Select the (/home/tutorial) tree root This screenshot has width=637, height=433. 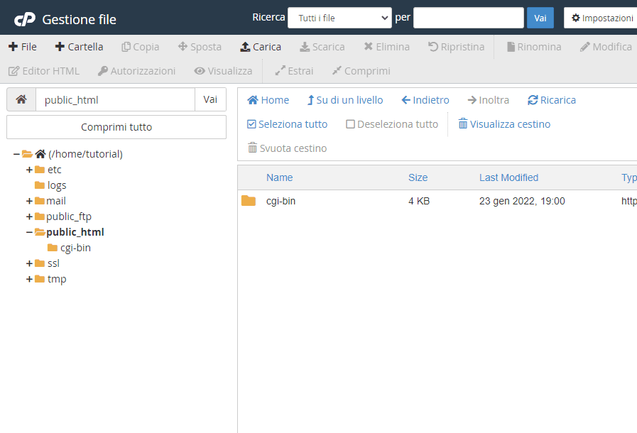[x=85, y=154]
